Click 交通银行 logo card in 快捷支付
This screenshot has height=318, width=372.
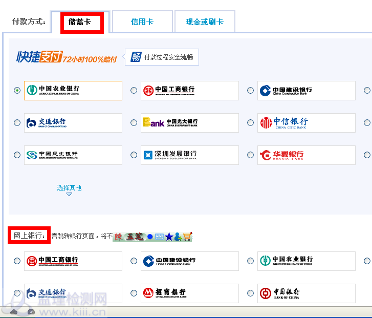pos(73,123)
